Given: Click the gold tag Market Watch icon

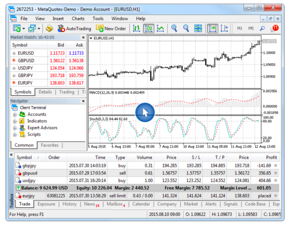Looking at the screenshot, I should point(49,28).
